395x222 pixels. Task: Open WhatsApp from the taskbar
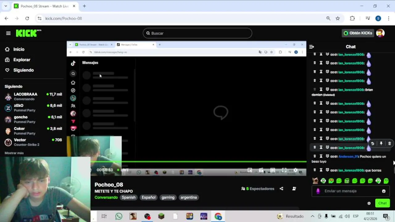[119, 216]
